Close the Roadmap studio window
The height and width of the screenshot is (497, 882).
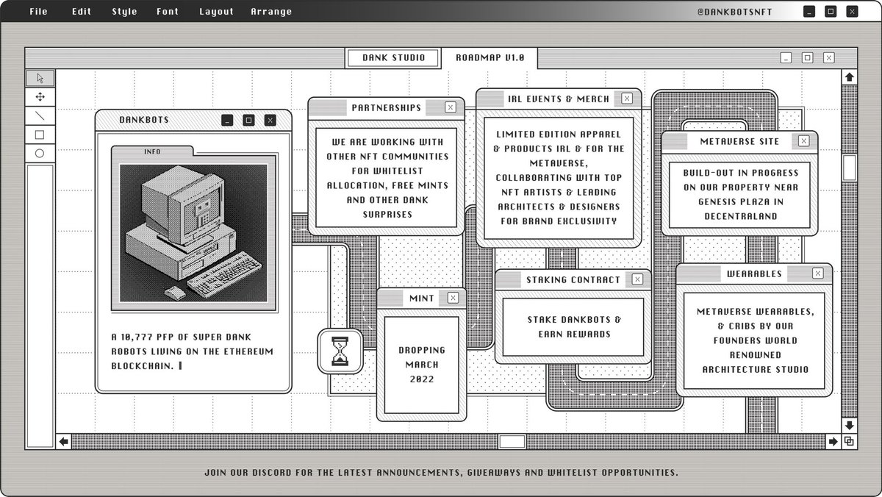(828, 57)
